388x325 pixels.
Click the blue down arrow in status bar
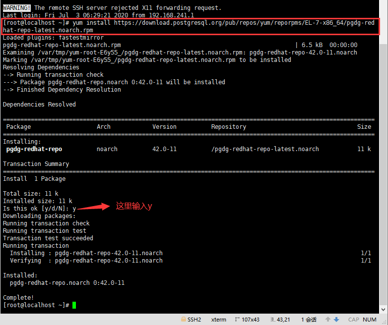pyautogui.click(x=336, y=320)
